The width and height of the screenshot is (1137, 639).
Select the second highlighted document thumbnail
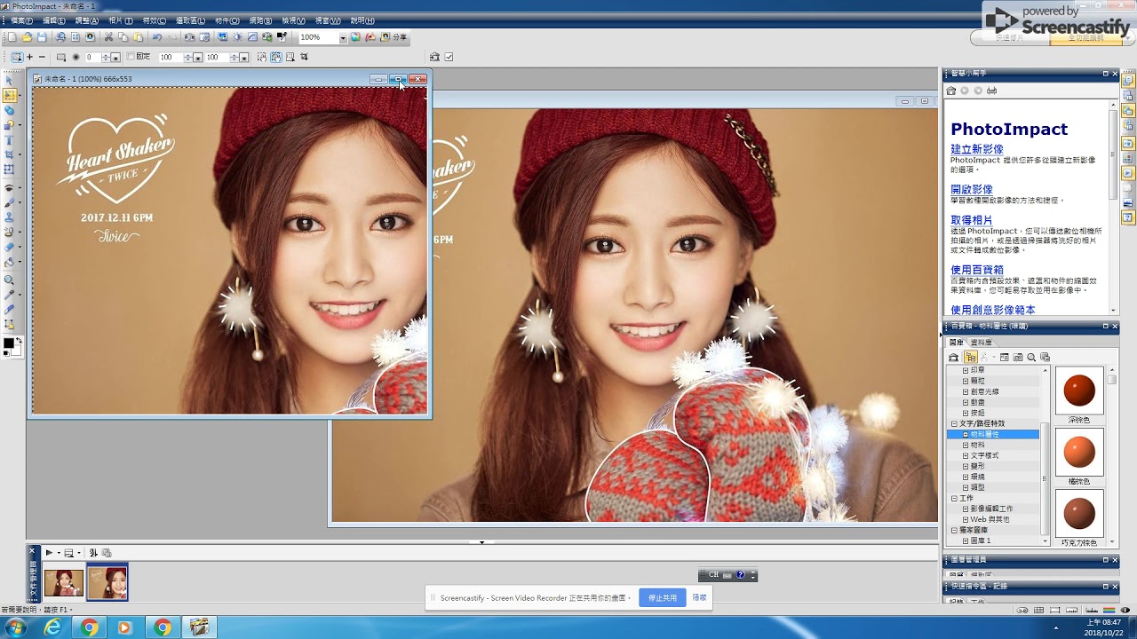107,583
